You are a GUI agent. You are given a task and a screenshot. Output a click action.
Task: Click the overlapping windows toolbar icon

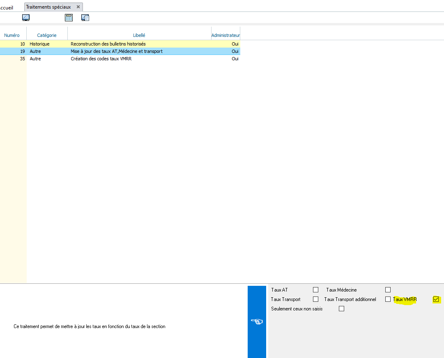(x=85, y=18)
